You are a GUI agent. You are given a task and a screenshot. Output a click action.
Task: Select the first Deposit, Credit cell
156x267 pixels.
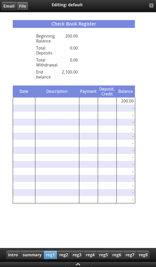point(107,101)
